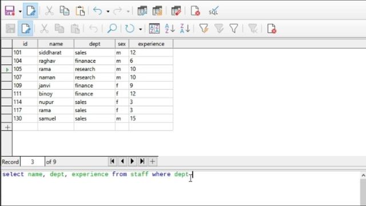Click the Copy icon in table data toolbar
Image resolution: width=366 pixels, height=206 pixels.
59,29
